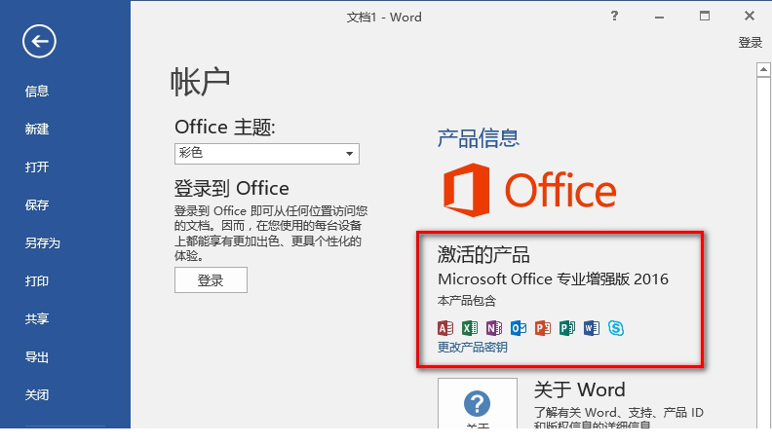Click the 登录 button under sign-in text
The width and height of the screenshot is (772, 445).
click(x=211, y=280)
